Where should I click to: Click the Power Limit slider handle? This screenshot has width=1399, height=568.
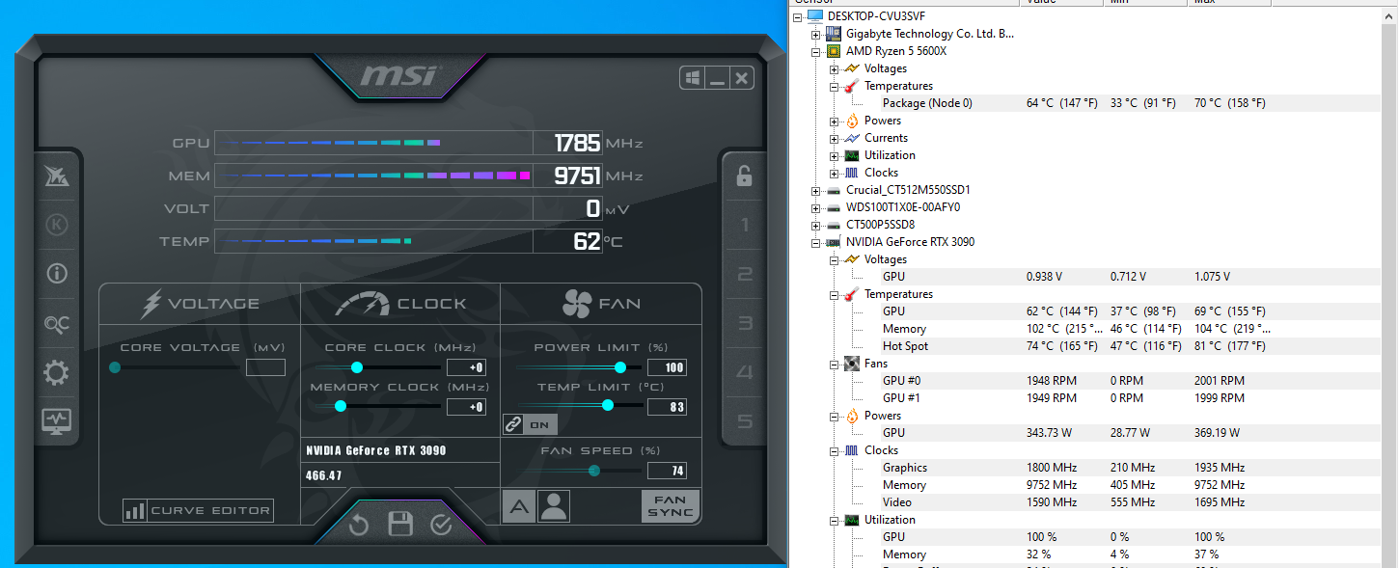click(x=620, y=367)
